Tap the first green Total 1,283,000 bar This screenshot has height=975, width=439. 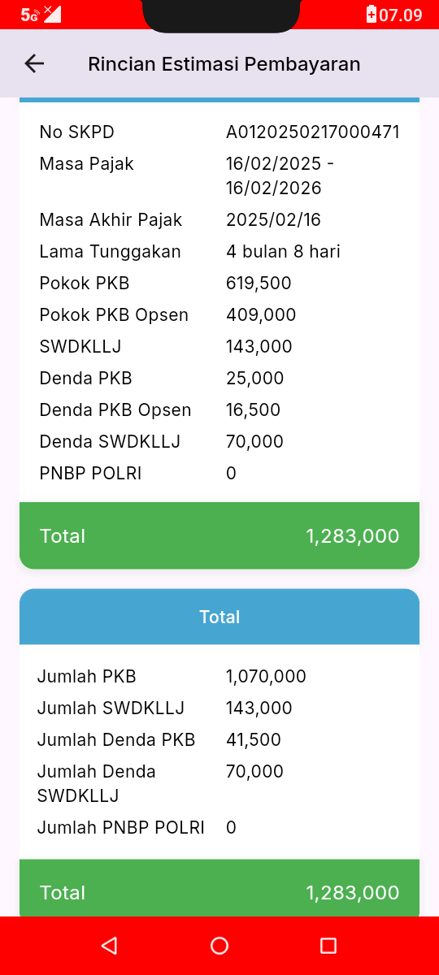(x=219, y=535)
